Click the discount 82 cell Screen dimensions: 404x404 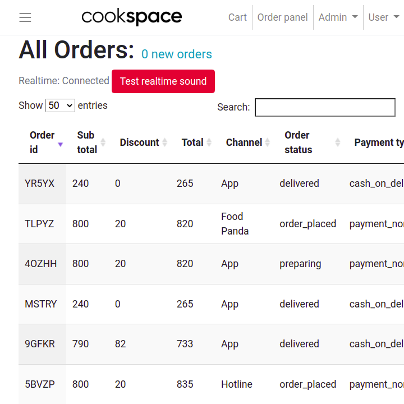pyautogui.click(x=120, y=344)
